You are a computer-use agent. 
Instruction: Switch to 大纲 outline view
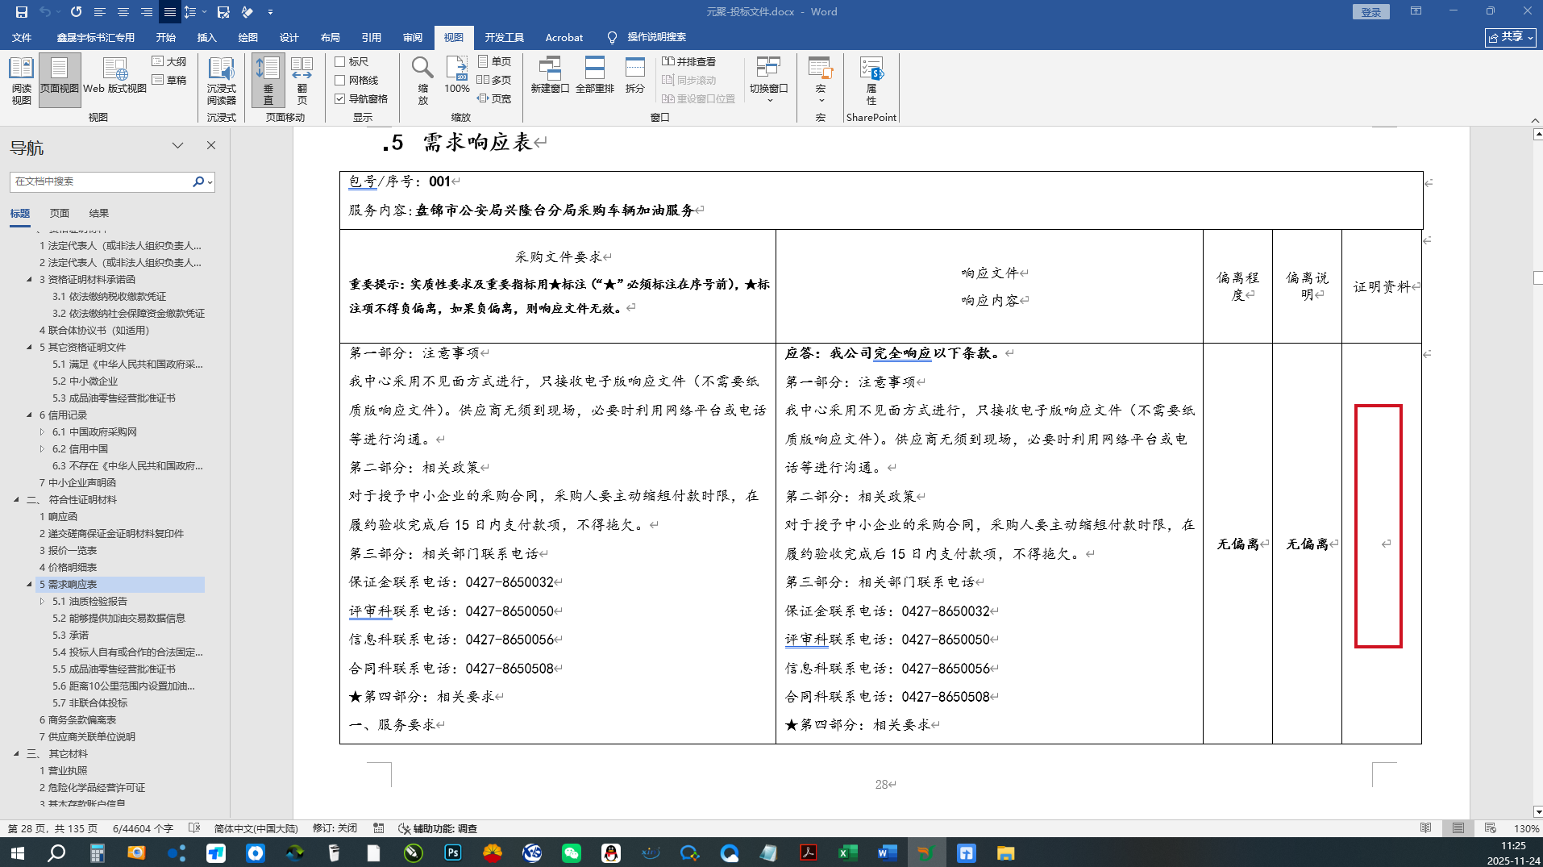point(169,61)
